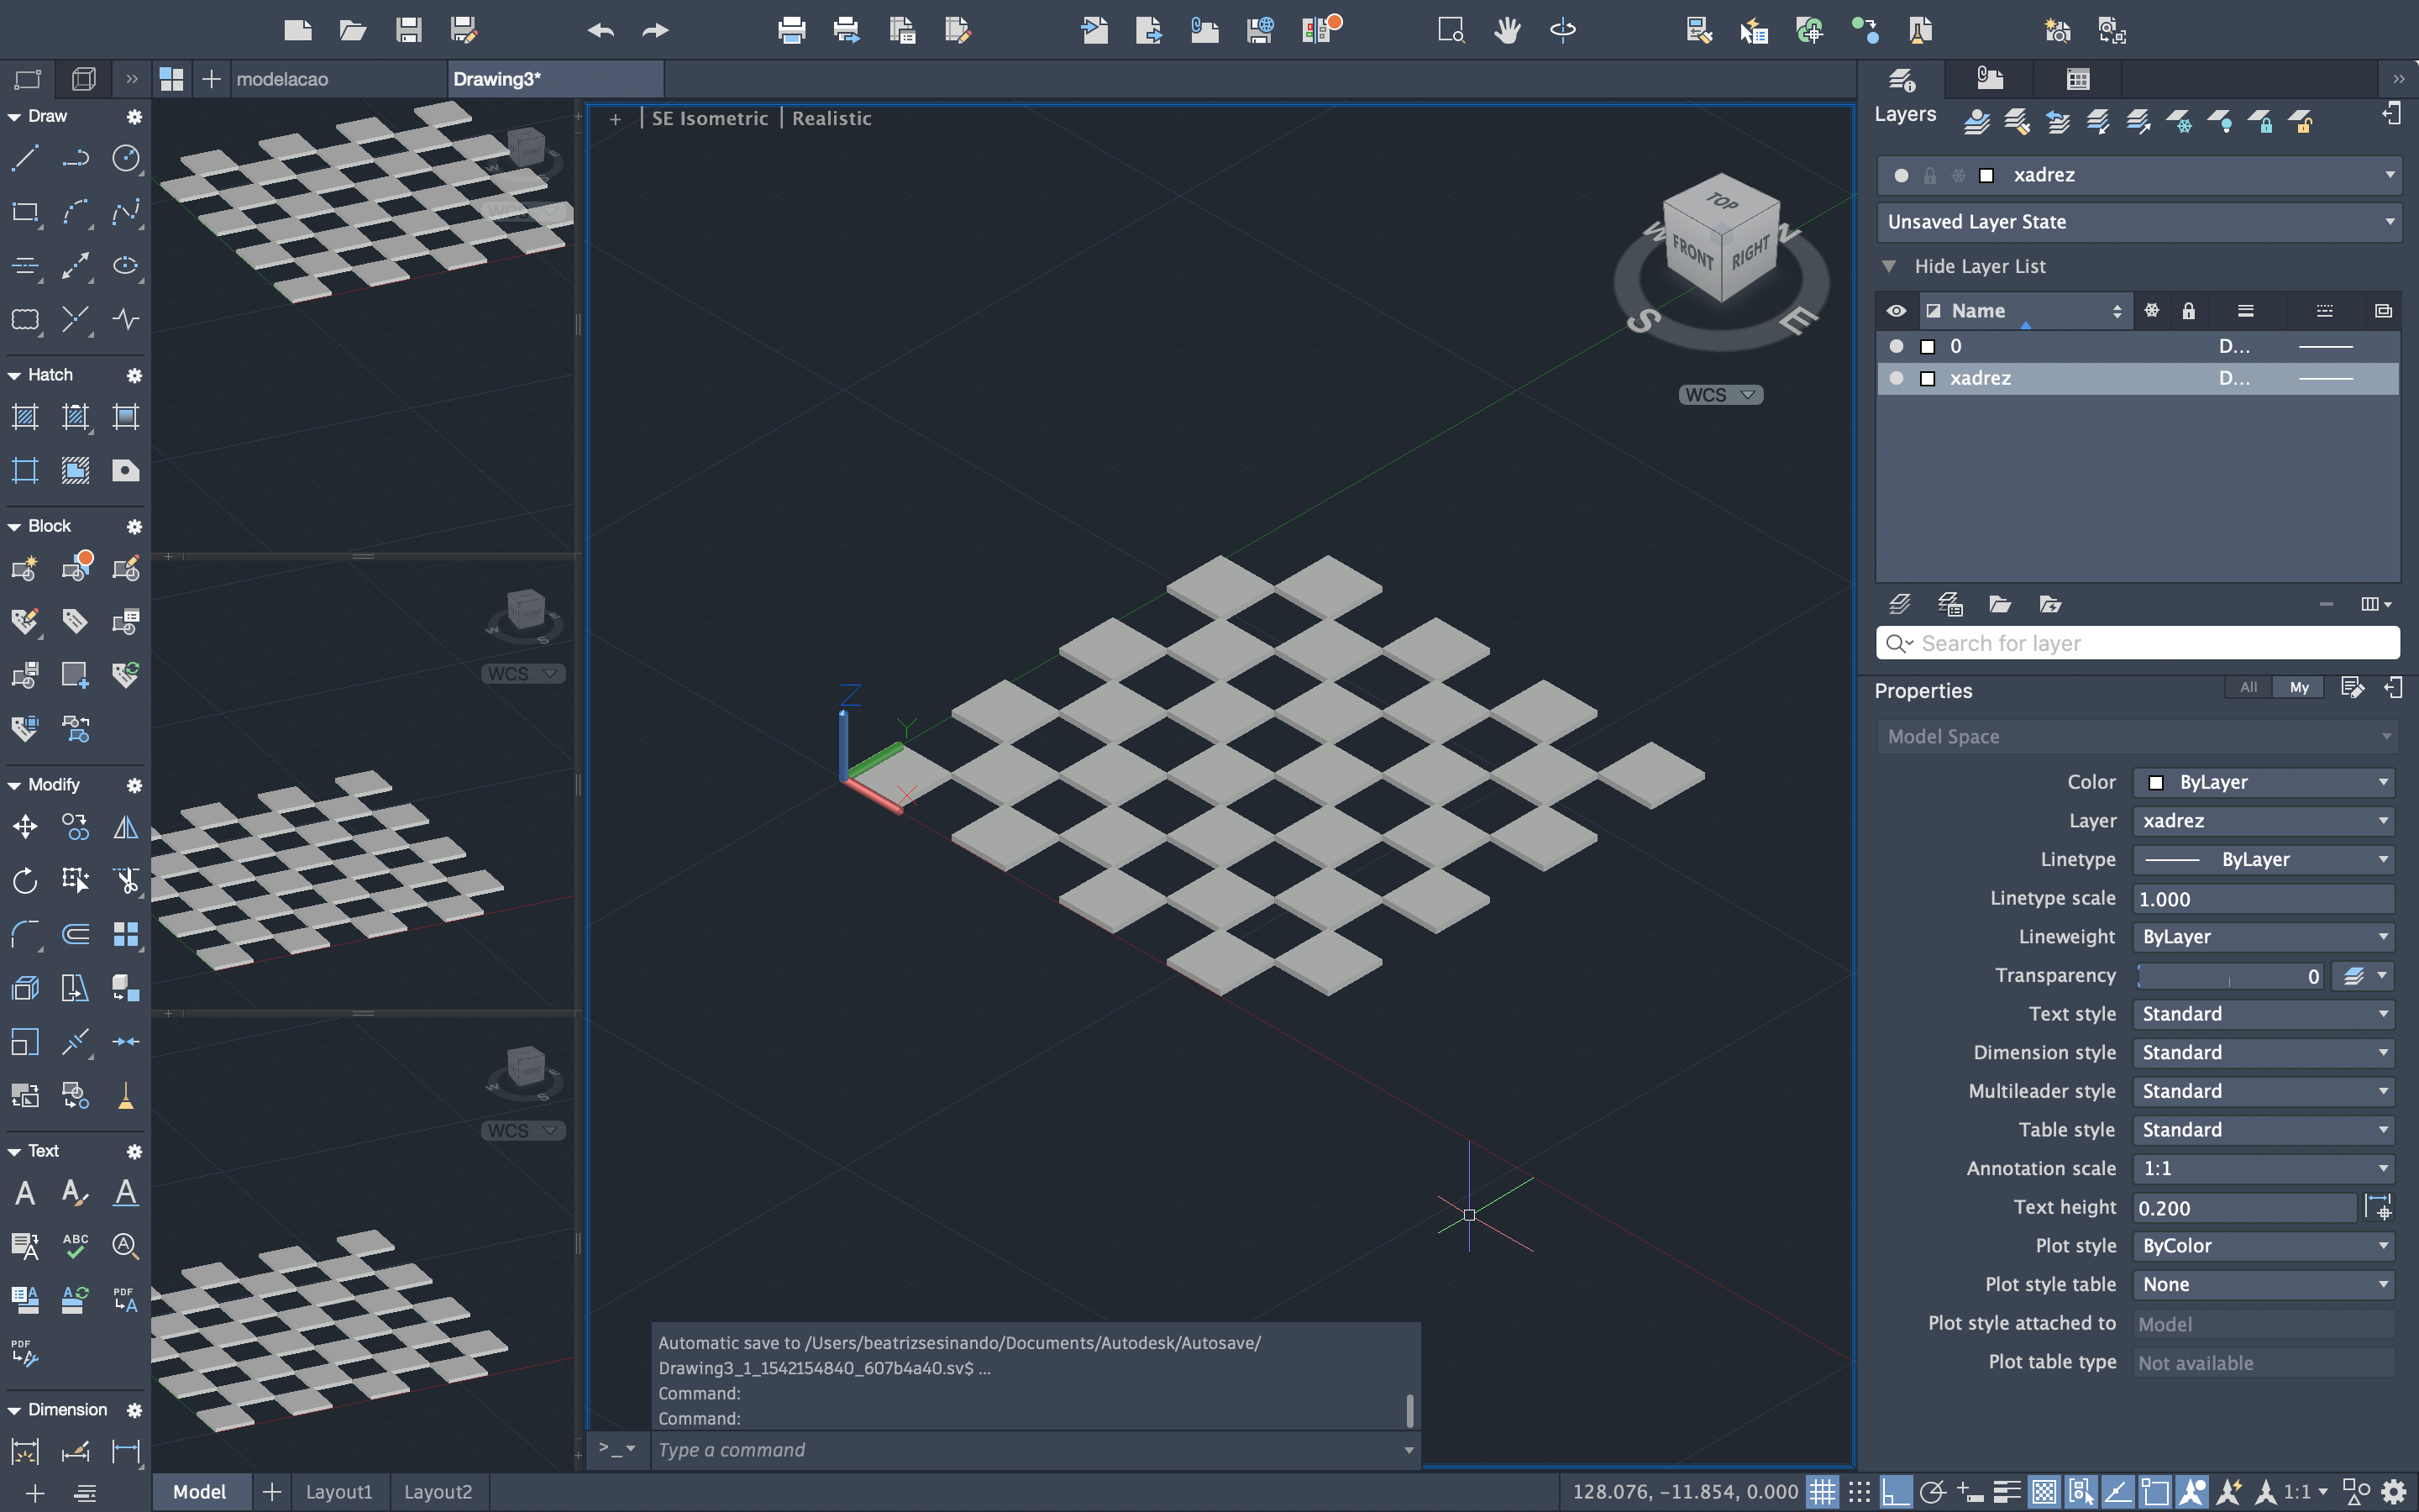This screenshot has height=1512, width=2419.
Task: Collapse the Modify panel section
Action: point(14,785)
